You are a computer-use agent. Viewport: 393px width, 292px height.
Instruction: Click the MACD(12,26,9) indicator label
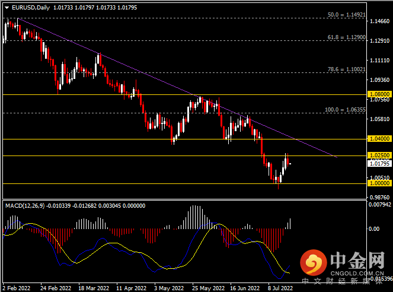point(25,206)
